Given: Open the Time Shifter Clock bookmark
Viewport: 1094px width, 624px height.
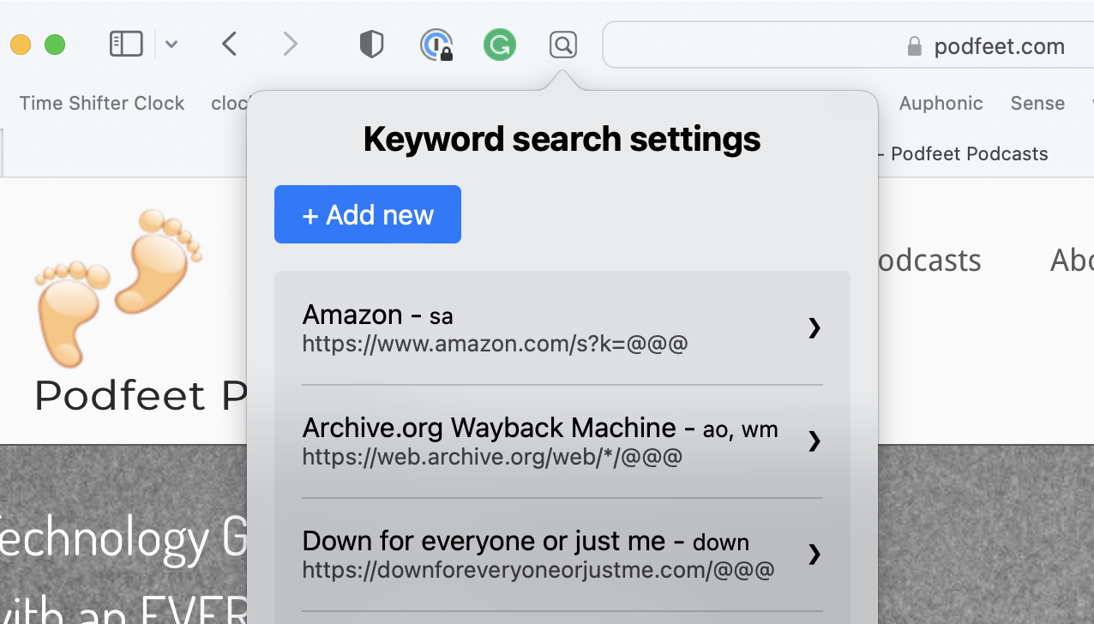Looking at the screenshot, I should pyautogui.click(x=102, y=104).
